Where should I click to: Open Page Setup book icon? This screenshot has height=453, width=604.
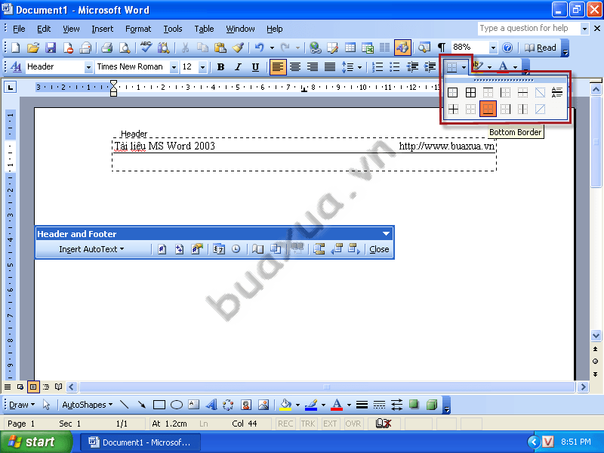point(257,249)
